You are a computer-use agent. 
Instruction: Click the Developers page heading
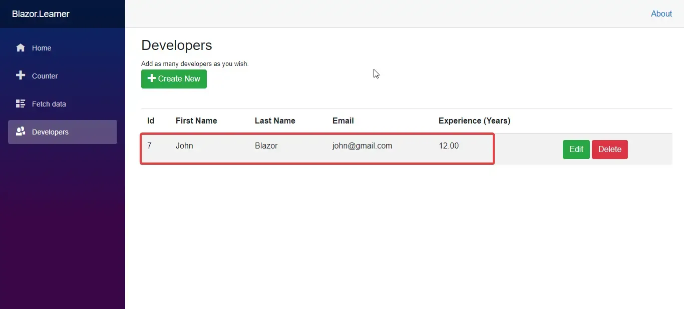point(176,45)
